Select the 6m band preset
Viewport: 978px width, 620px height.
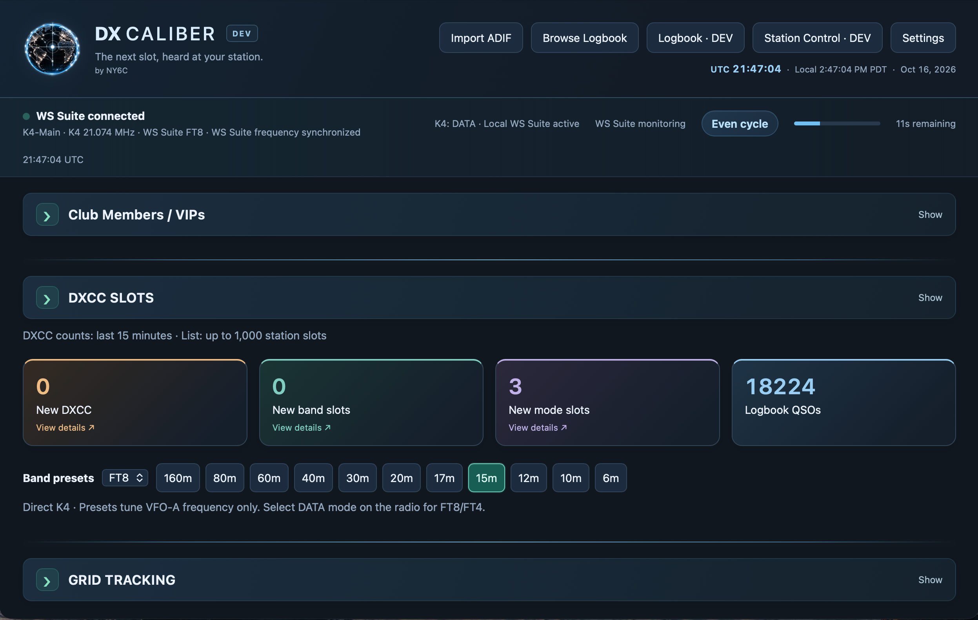(x=611, y=478)
